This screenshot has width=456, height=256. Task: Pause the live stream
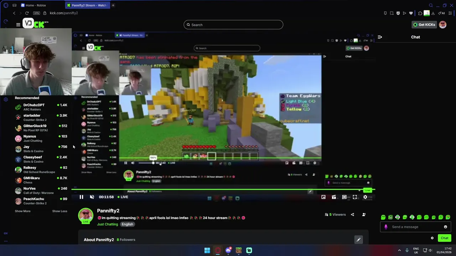click(x=81, y=197)
